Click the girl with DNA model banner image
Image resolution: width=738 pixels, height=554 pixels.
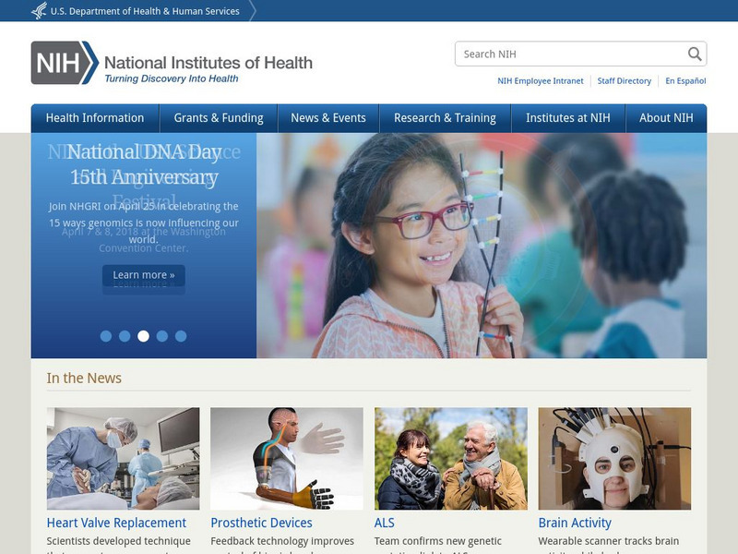[482, 246]
